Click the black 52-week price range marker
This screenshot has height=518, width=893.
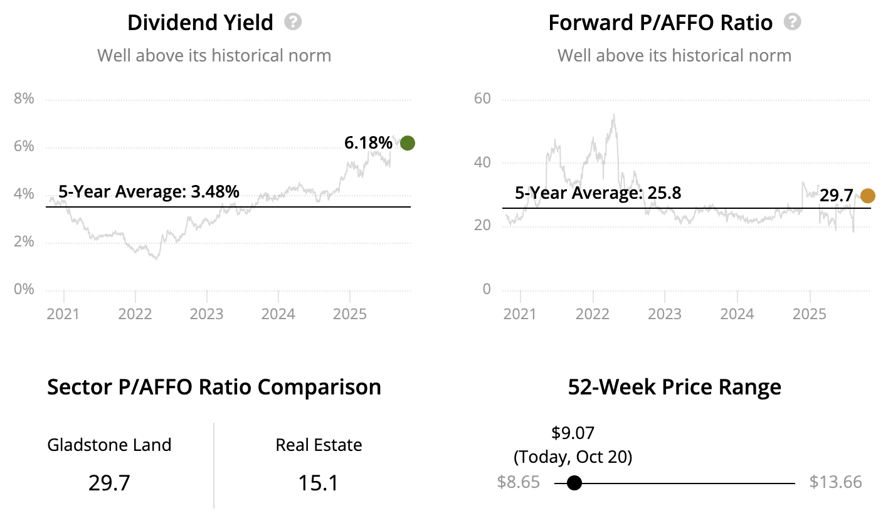(x=574, y=483)
